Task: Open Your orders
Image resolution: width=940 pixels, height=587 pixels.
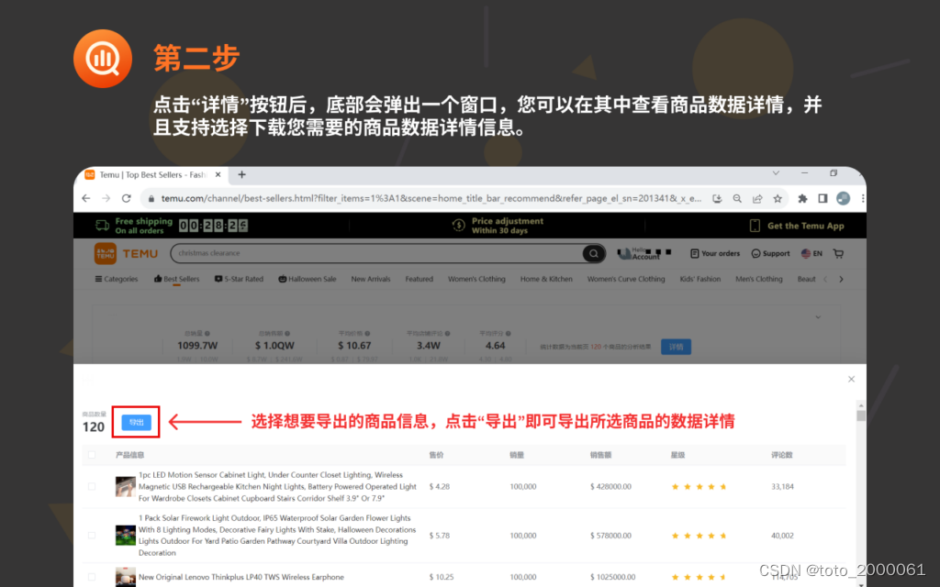Action: [x=714, y=253]
